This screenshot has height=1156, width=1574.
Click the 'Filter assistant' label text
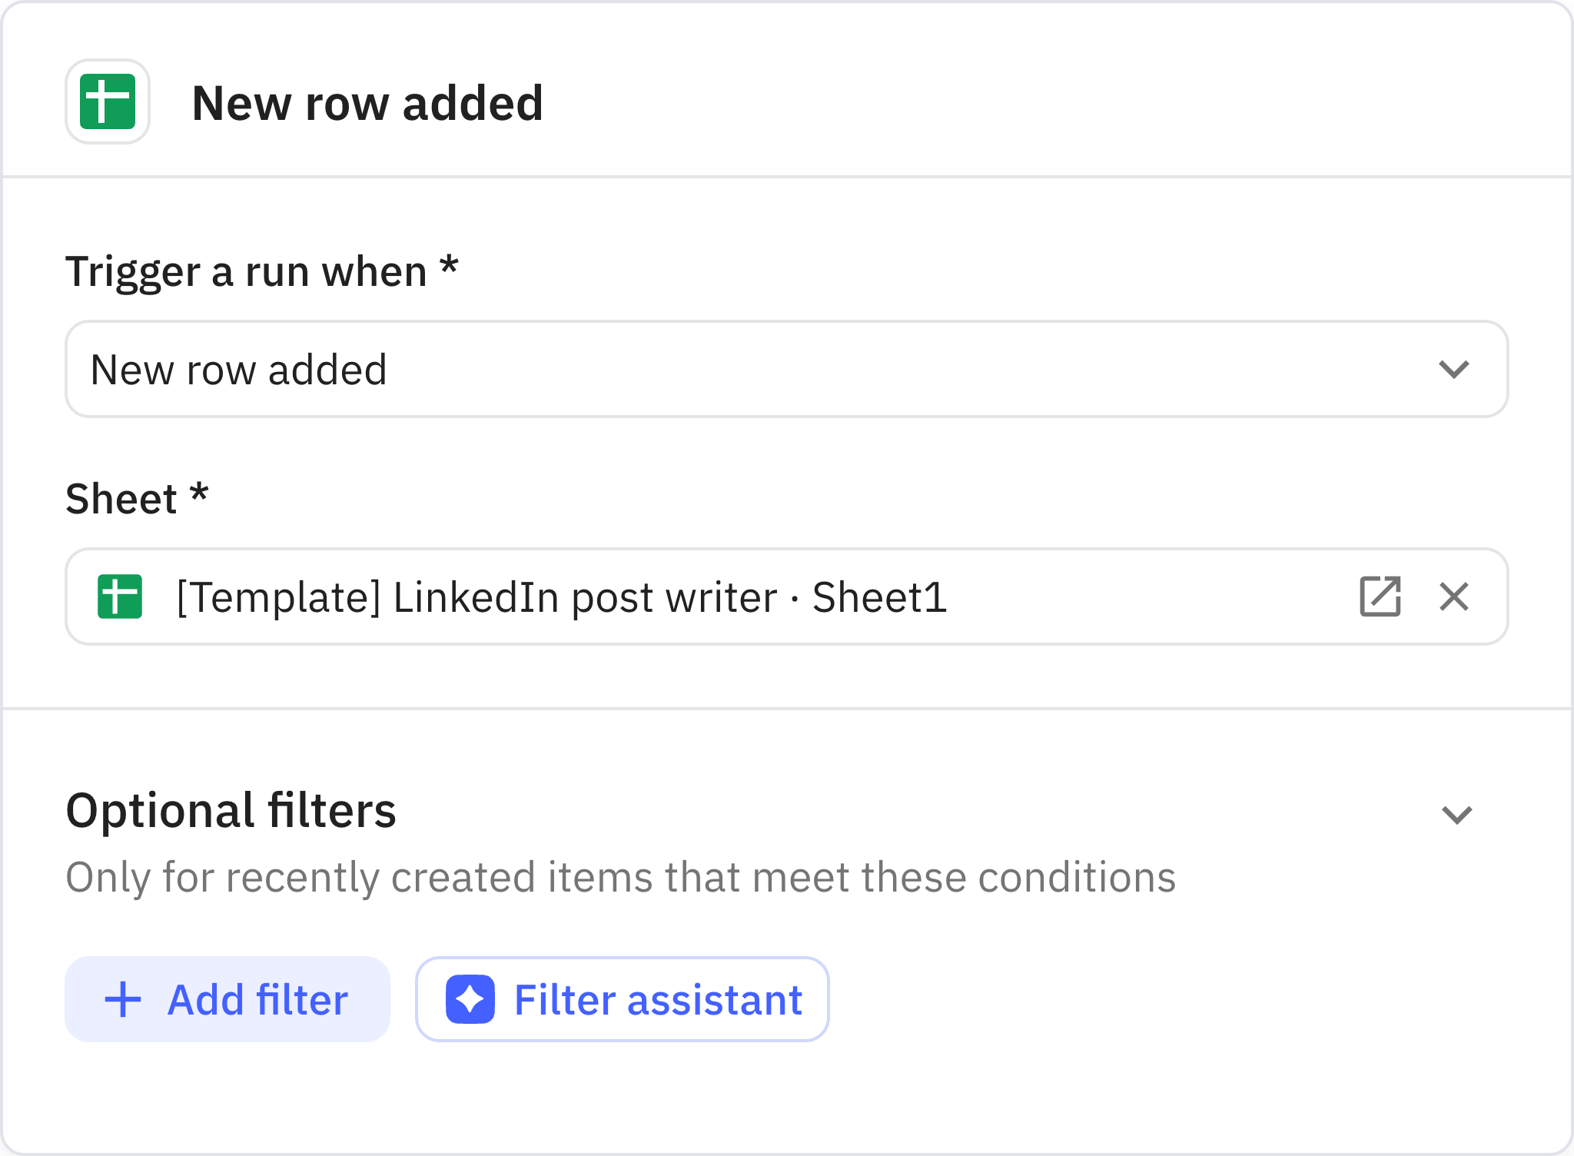pyautogui.click(x=658, y=1000)
